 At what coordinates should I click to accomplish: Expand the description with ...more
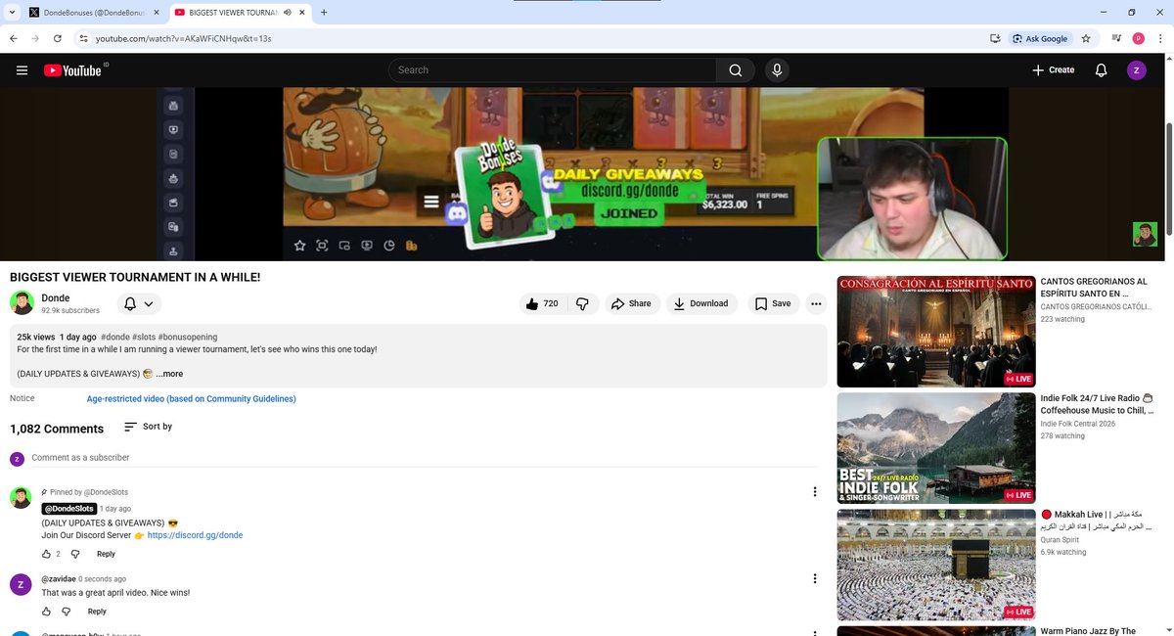(x=169, y=374)
